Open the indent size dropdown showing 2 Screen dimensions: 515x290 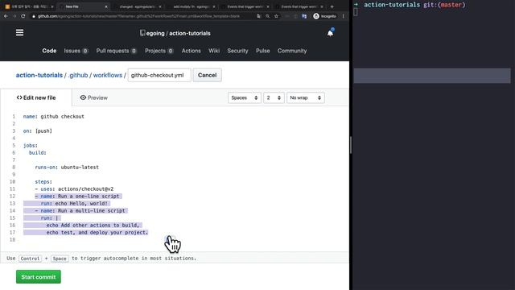[x=274, y=97]
